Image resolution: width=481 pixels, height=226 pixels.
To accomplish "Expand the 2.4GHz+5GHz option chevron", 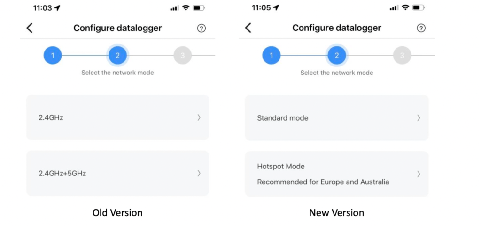I will click(199, 174).
